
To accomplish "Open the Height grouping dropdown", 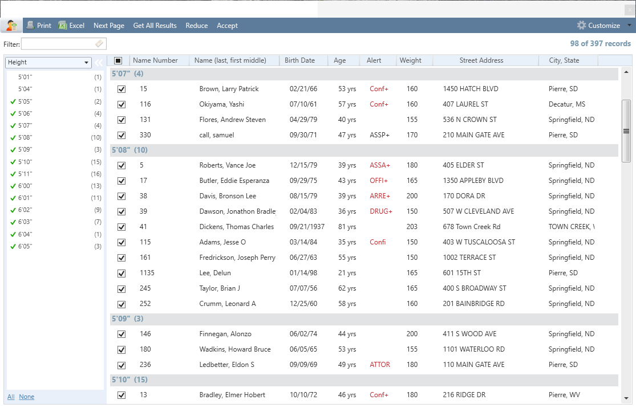I will [48, 63].
